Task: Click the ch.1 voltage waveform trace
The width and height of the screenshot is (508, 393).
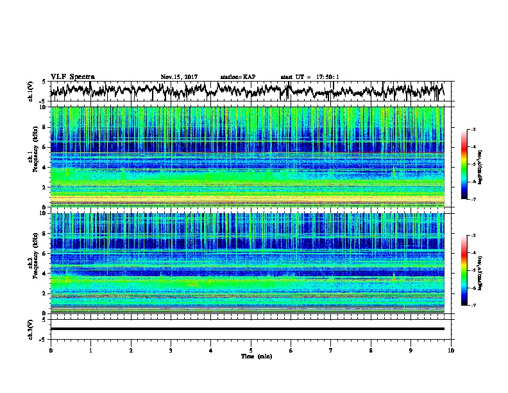Action: [247, 91]
